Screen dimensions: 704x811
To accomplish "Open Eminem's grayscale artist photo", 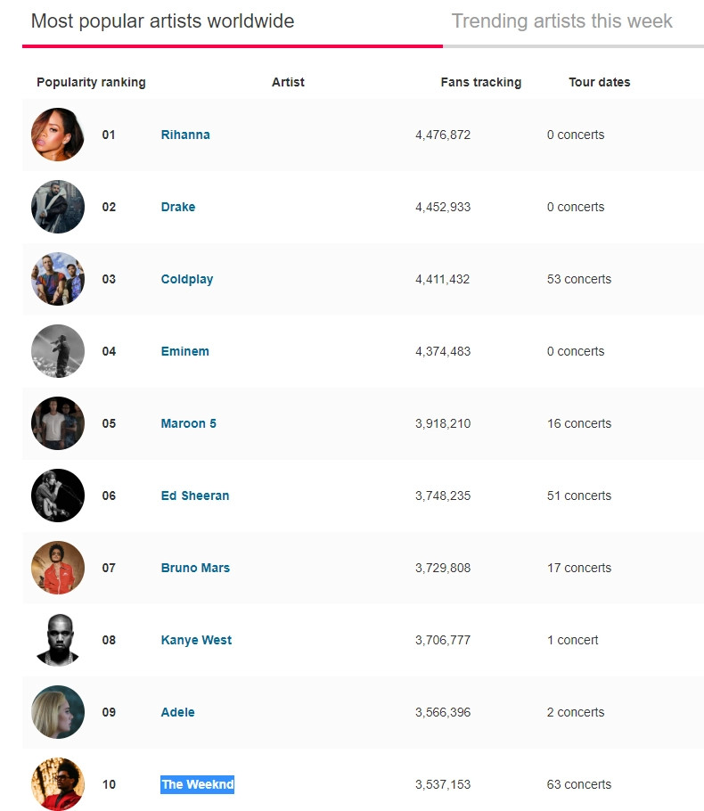I will point(58,351).
